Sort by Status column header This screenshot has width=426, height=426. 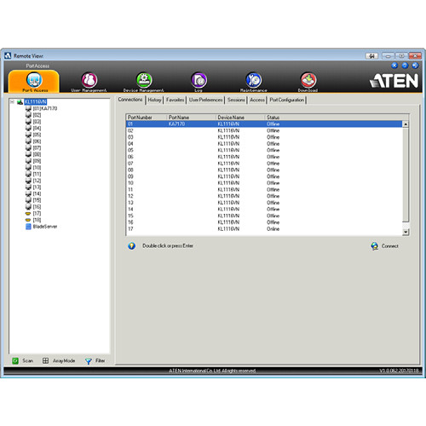coord(337,118)
